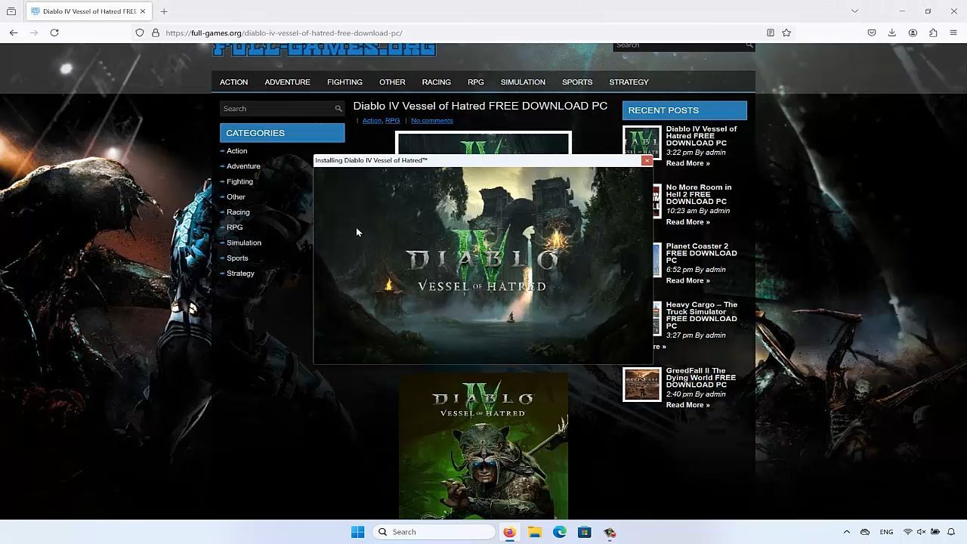Click the sidebar search magnifier icon
The image size is (967, 544).
point(338,109)
